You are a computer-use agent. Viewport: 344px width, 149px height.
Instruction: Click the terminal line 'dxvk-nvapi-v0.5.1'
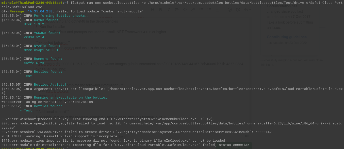(x=41, y=50)
